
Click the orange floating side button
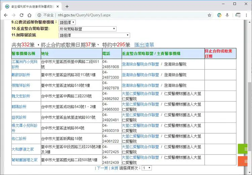[243, 161]
